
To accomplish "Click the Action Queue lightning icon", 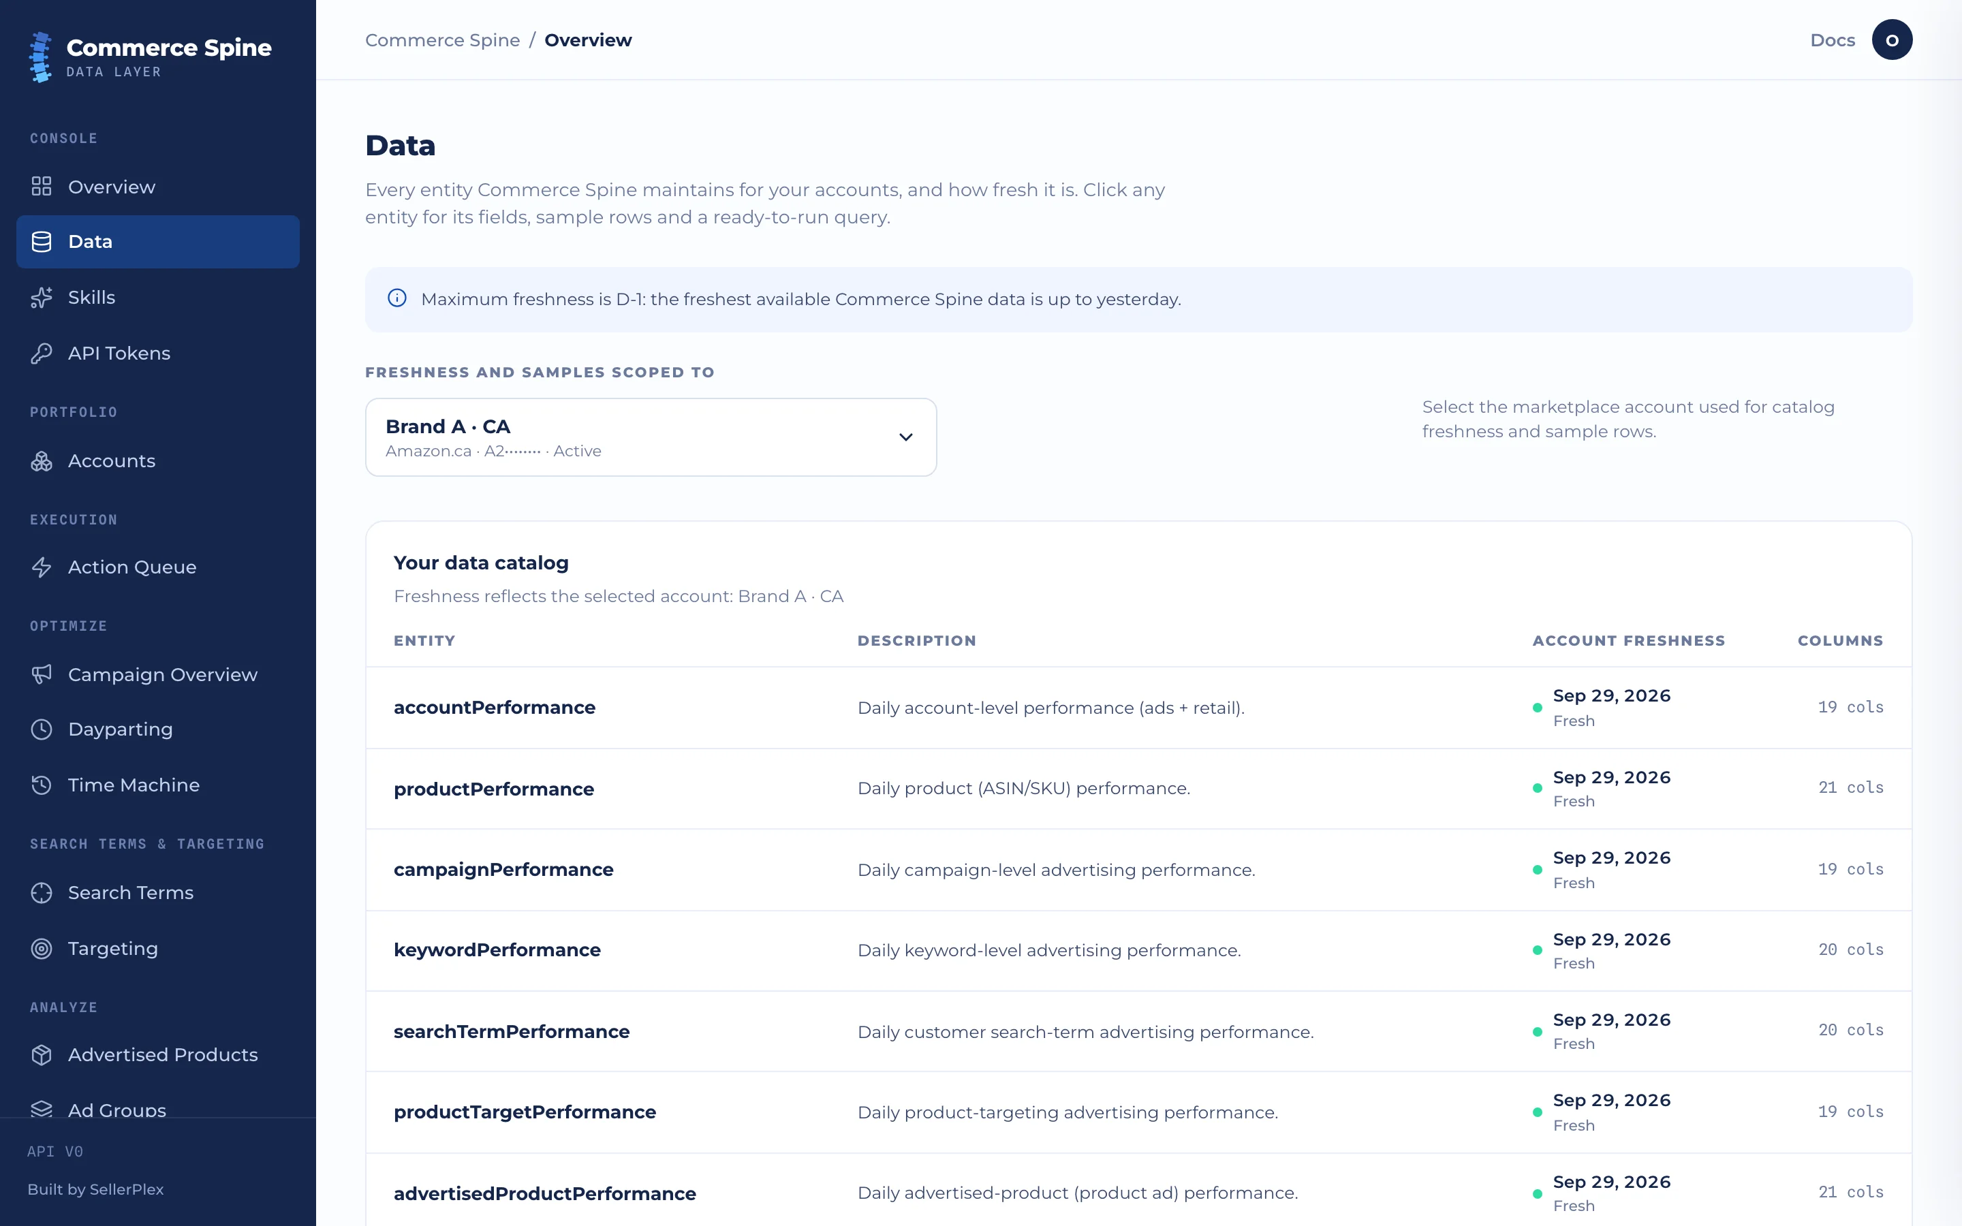I will 42,567.
